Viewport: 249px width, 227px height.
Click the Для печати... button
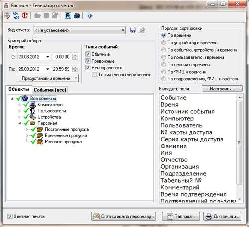point(222,216)
